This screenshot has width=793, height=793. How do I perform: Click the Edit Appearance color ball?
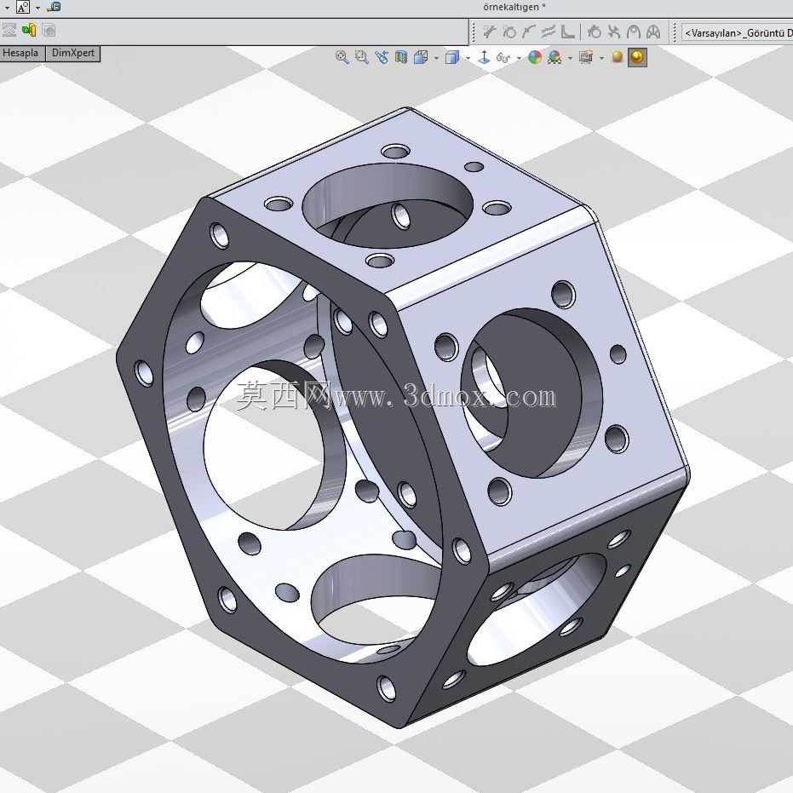point(535,57)
